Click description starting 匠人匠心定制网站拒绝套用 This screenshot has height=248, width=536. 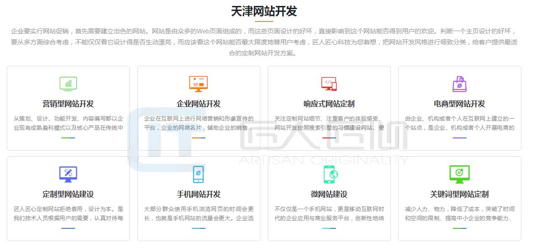(68, 214)
